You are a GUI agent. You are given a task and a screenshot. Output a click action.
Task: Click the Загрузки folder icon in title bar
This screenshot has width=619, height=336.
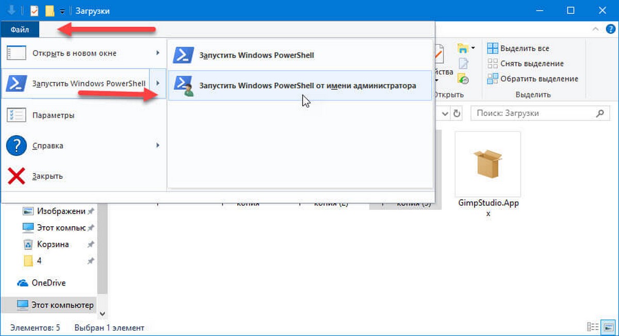(11, 10)
